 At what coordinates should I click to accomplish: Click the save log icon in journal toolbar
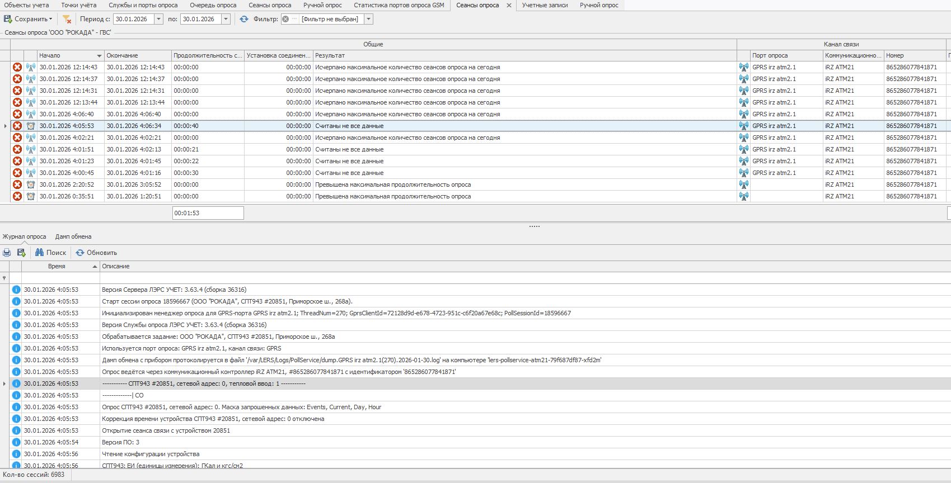[x=21, y=253]
